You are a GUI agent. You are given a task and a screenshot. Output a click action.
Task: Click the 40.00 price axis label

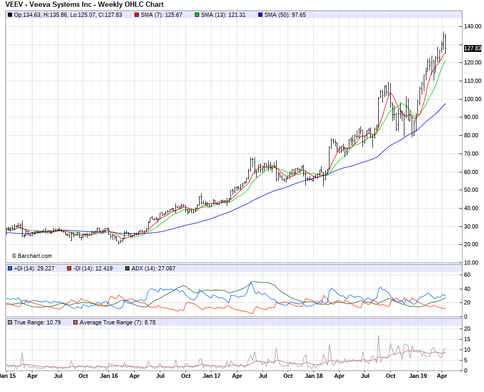click(471, 208)
